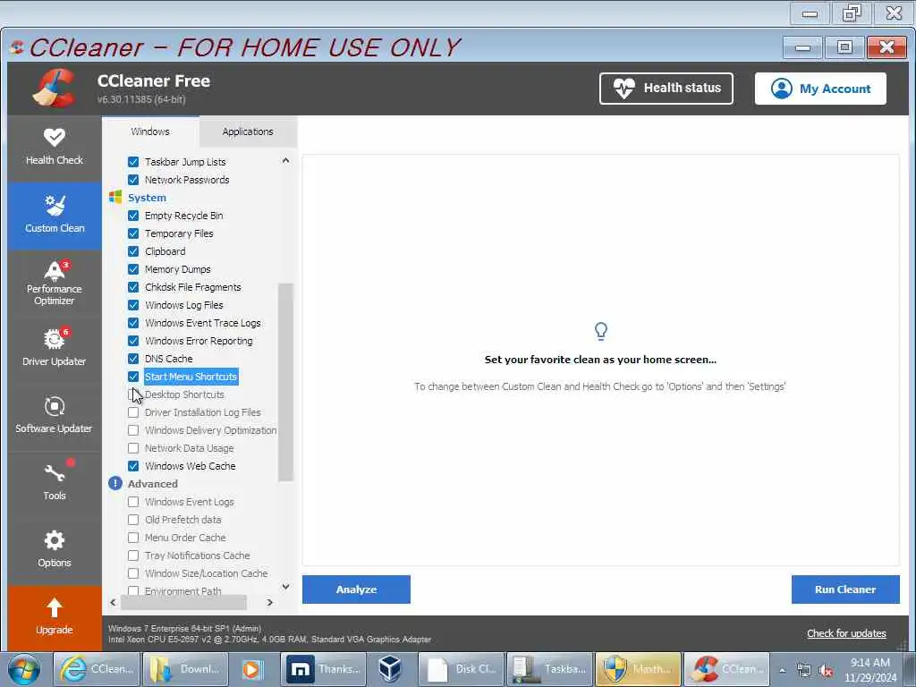Click the Chkdsk File Fragments label
This screenshot has height=687, width=916.
tap(193, 287)
